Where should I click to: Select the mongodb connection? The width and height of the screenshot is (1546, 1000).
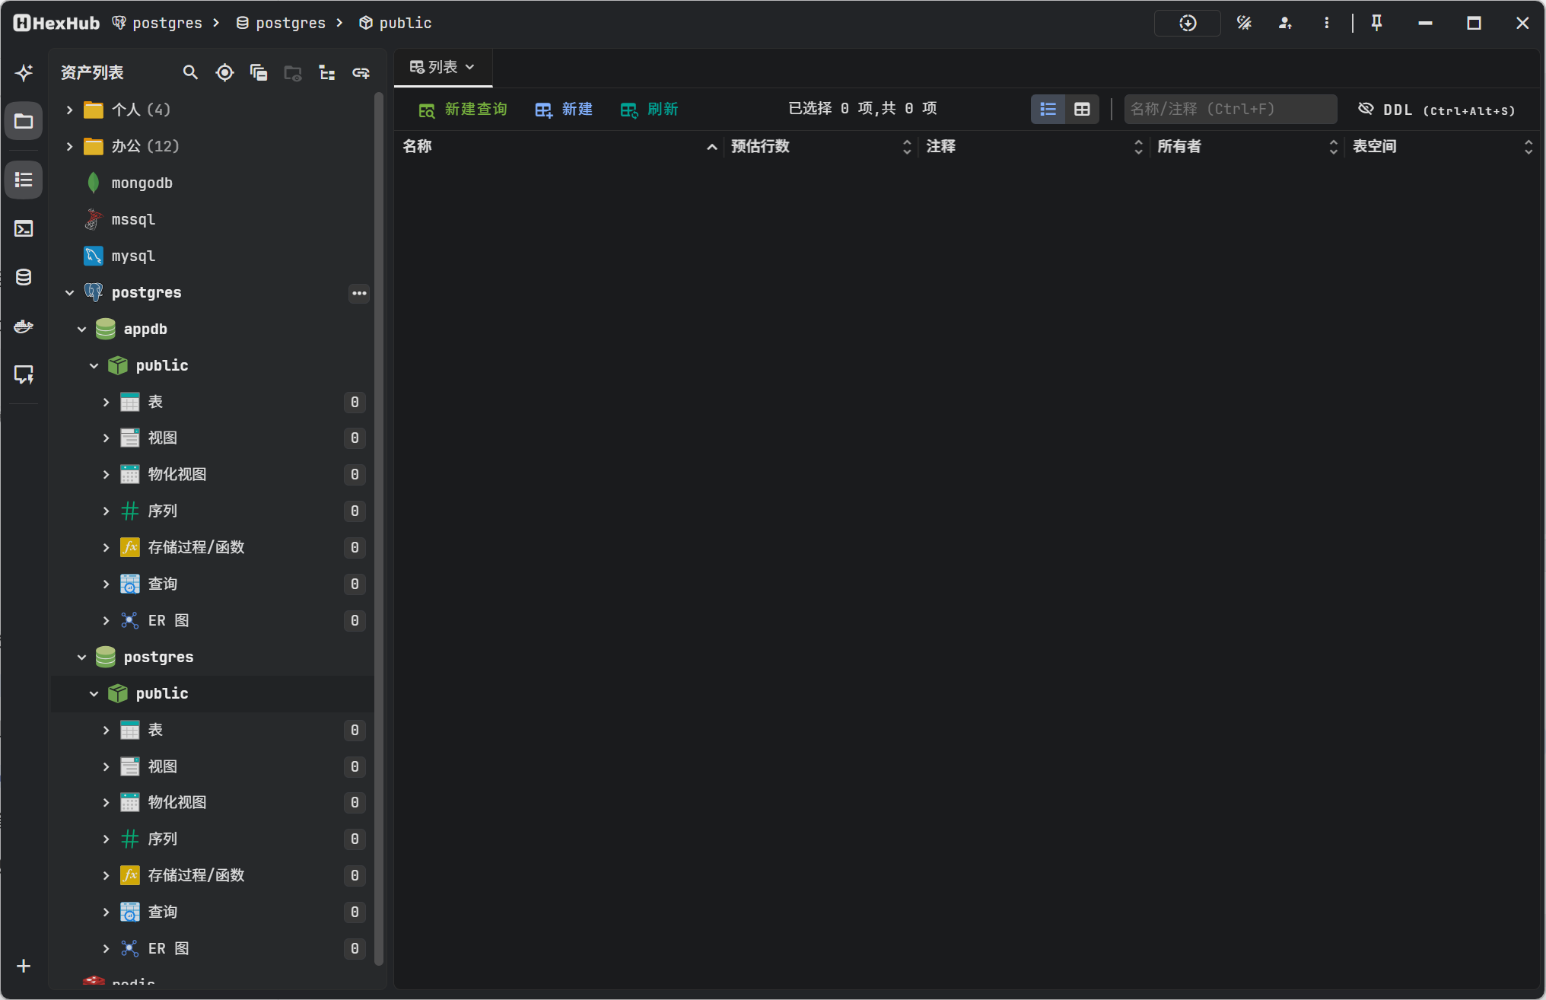point(142,183)
